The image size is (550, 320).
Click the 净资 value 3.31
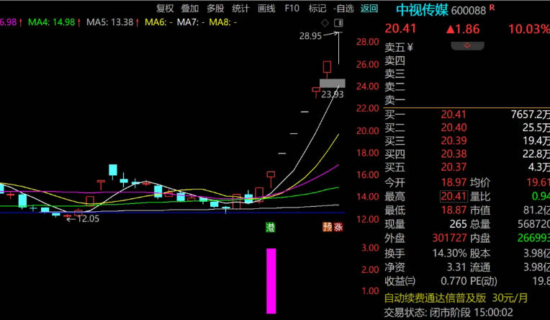pos(456,267)
